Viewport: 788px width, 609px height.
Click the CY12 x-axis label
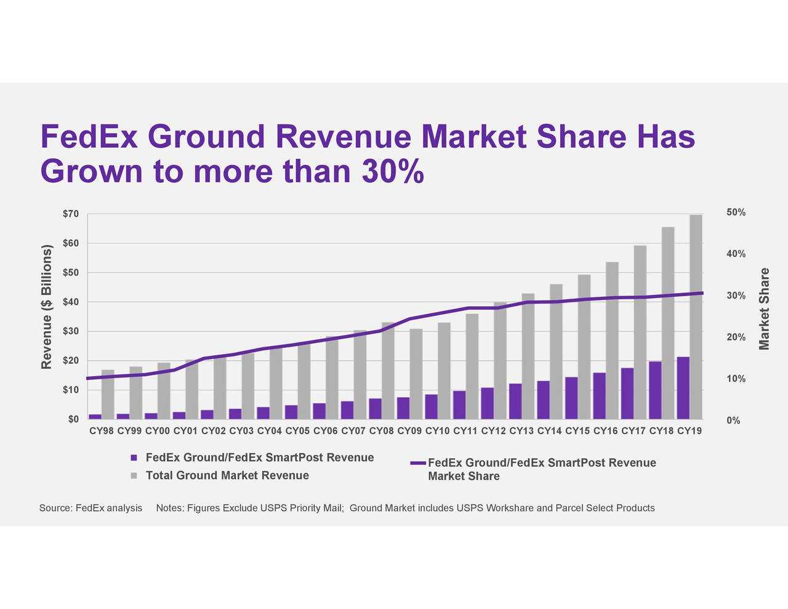494,431
